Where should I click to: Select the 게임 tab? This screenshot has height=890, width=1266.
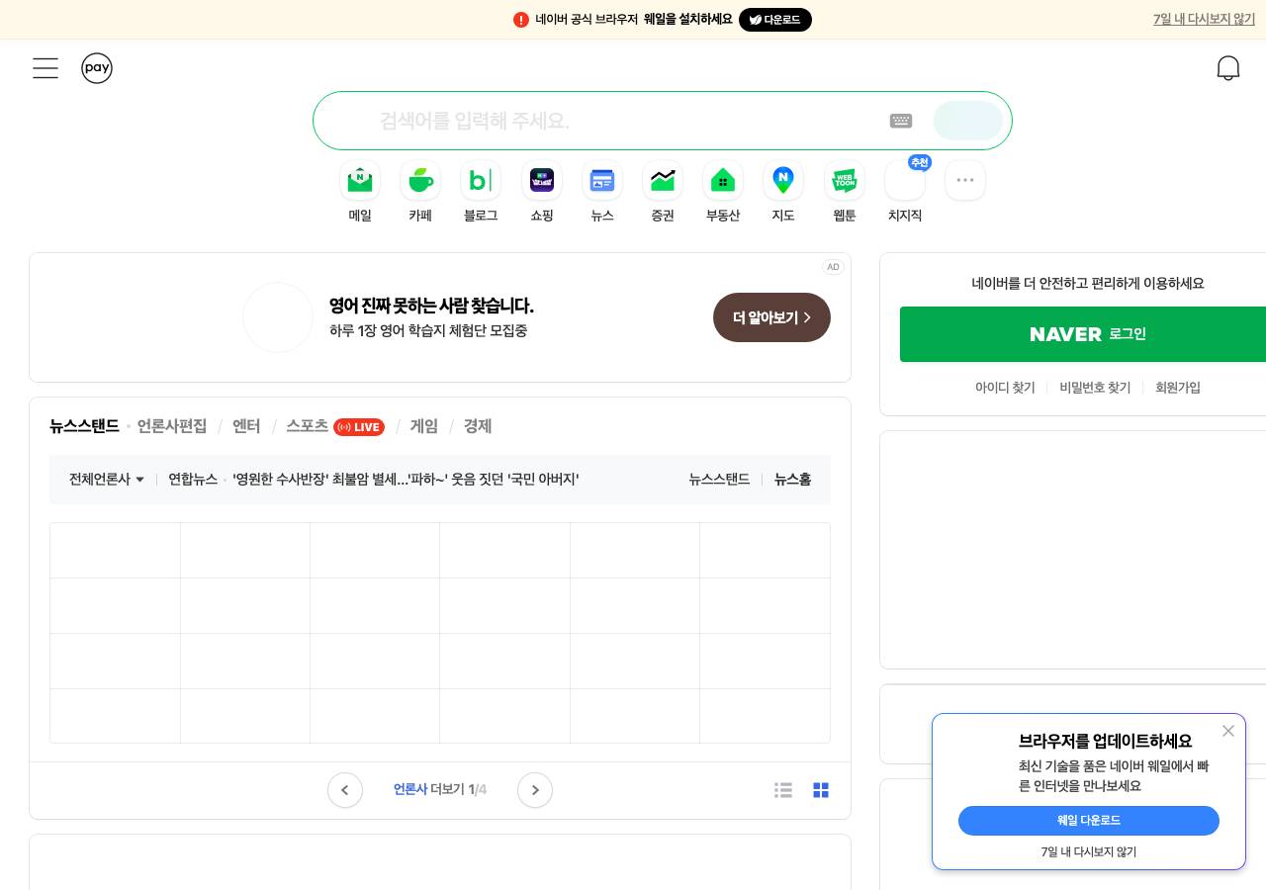424,426
